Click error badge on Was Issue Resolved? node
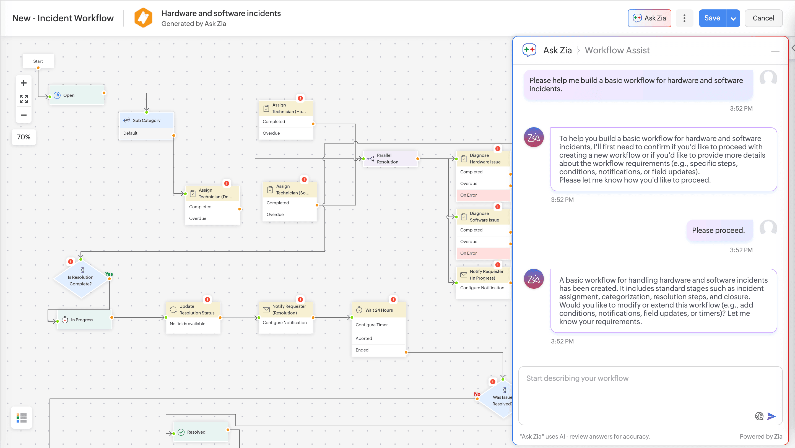The width and height of the screenshot is (795, 448). coord(493,382)
